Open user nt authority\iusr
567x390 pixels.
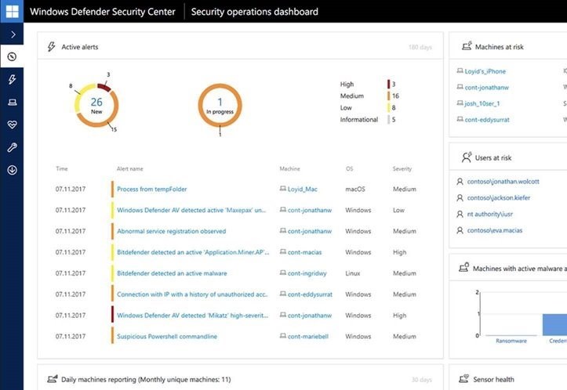[x=489, y=214]
